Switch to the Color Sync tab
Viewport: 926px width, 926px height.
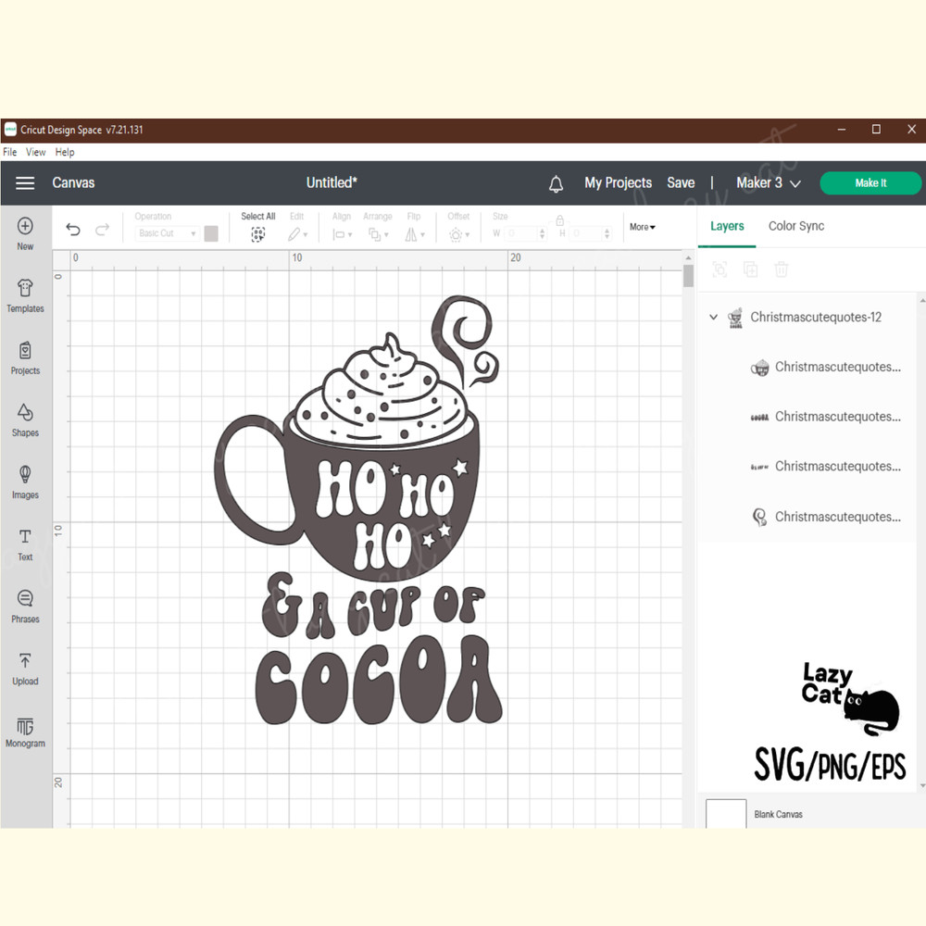795,225
